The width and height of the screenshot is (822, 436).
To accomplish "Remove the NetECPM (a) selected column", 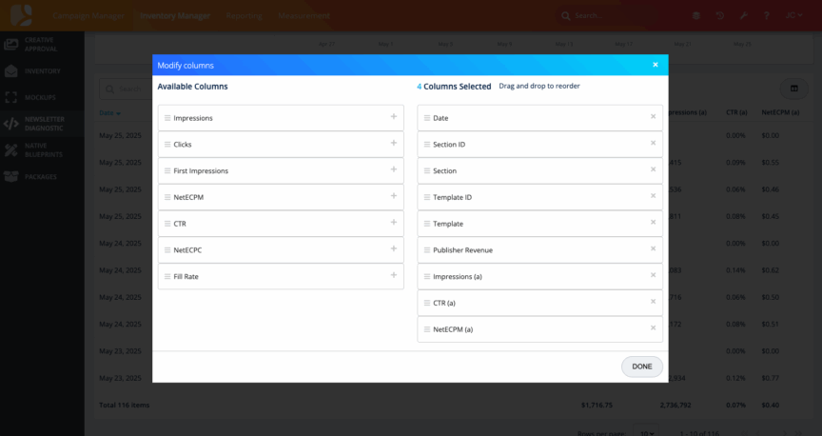I will [653, 328].
